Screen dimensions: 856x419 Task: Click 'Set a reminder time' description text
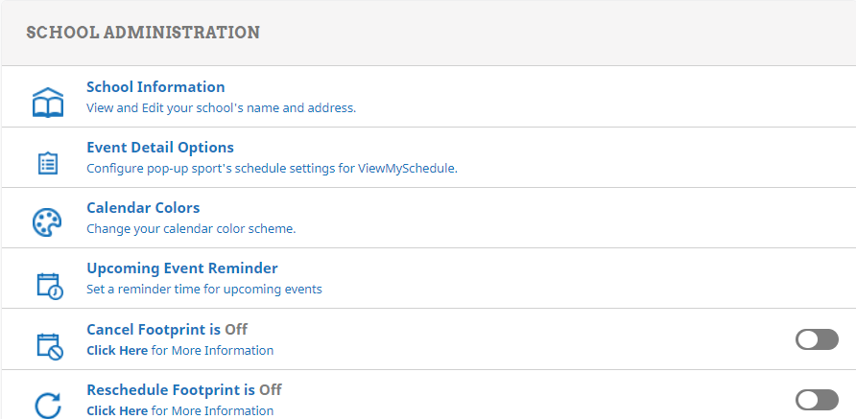click(203, 290)
